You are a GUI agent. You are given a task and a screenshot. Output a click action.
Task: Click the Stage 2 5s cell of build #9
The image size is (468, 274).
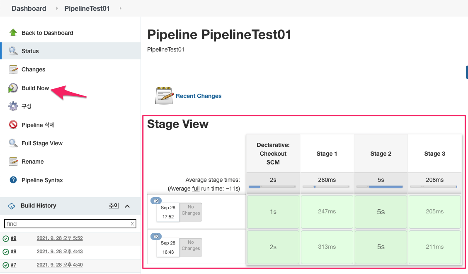tap(381, 212)
